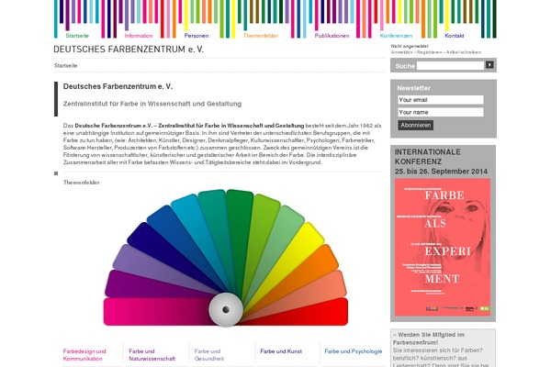Click the 'DEUTSCHES FARBENZENTRUM e. V.' site title
This screenshot has width=551, height=367.
129,50
